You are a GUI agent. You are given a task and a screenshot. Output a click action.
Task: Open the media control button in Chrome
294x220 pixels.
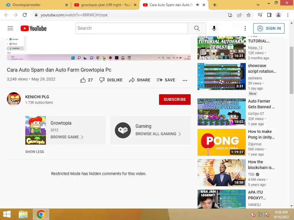tap(260, 15)
